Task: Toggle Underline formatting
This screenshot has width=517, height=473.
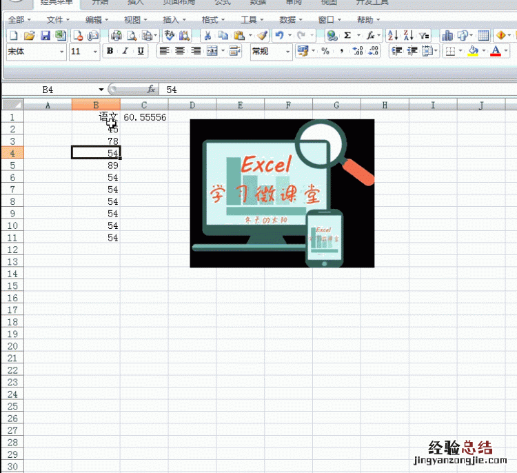Action: [x=141, y=51]
